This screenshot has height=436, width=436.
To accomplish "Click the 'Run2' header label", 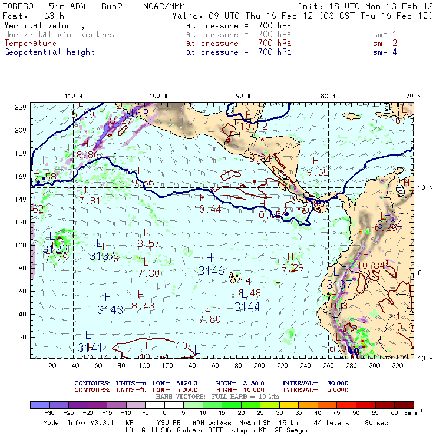I will (x=112, y=6).
